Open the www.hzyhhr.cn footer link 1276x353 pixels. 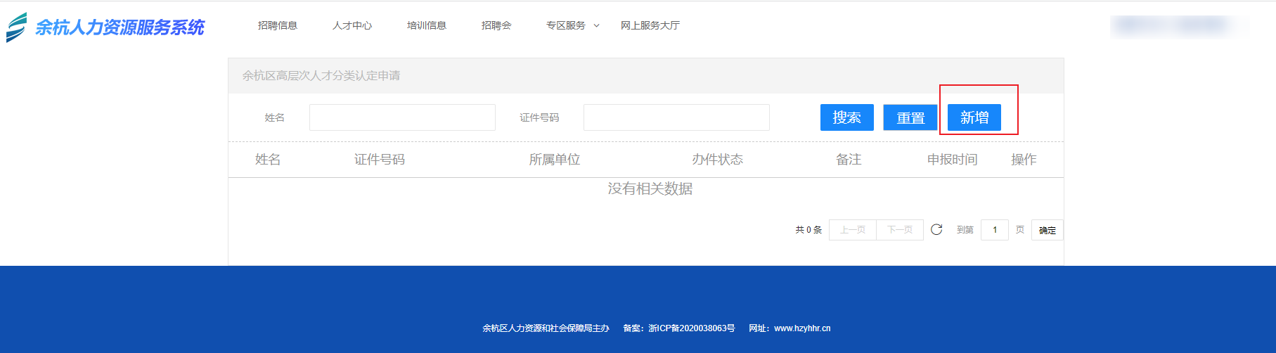[x=802, y=328]
